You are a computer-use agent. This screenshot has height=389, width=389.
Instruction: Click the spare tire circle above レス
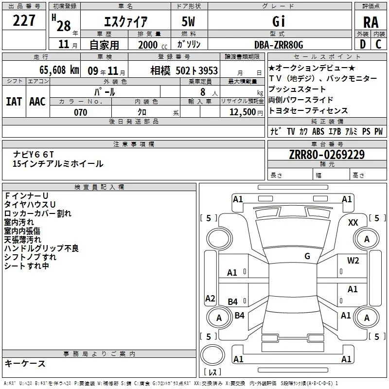pos(212,355)
